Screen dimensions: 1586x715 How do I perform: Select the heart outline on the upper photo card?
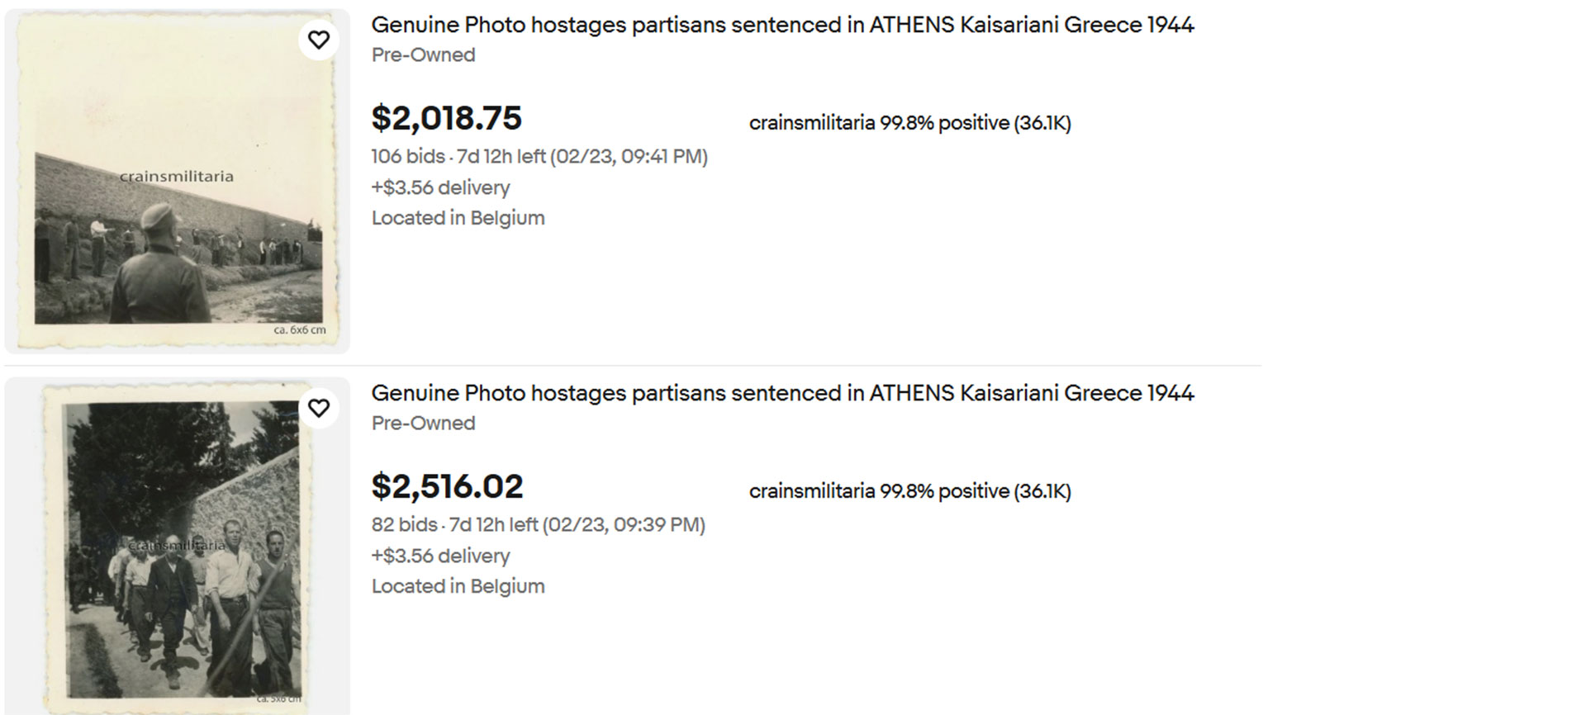[x=319, y=39]
